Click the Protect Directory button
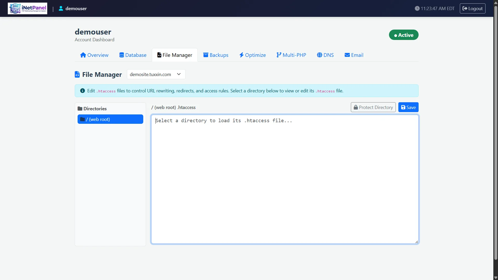Image resolution: width=498 pixels, height=280 pixels. point(373,107)
